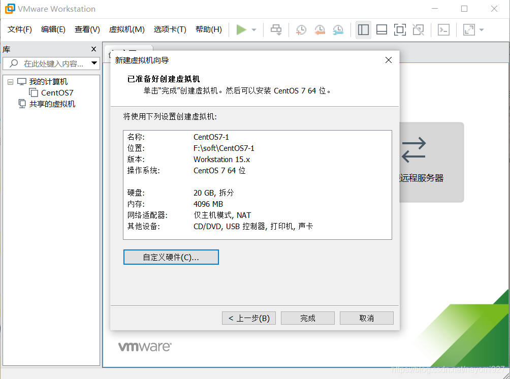Open the 查看(V) menu

87,29
